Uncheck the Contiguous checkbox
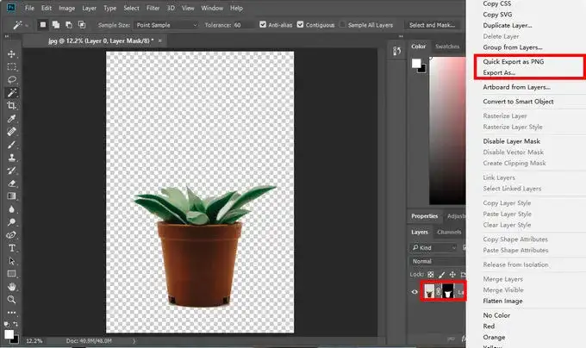The image size is (586, 348). 301,24
